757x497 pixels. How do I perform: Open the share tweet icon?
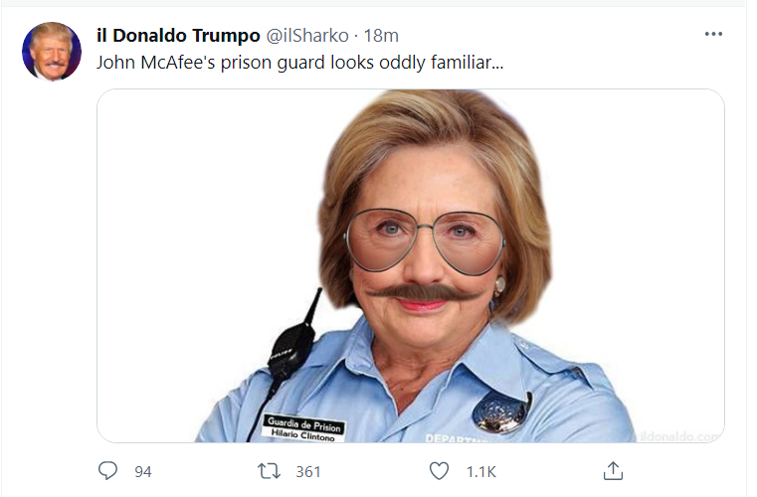tap(614, 470)
